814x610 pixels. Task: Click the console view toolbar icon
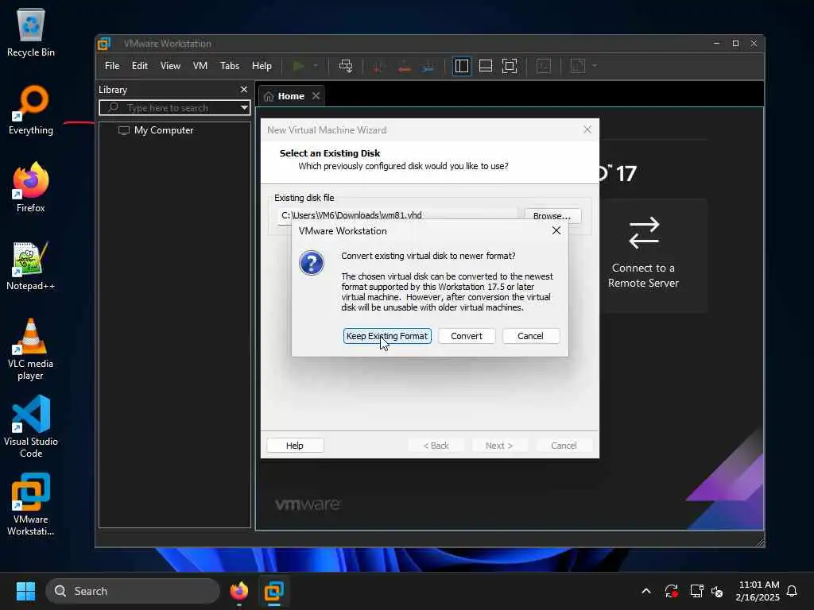(544, 66)
